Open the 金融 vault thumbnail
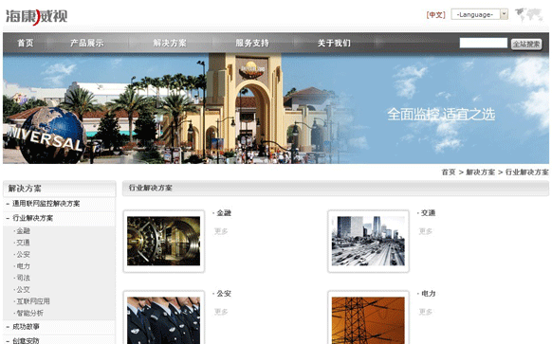The height and width of the screenshot is (344, 552). [164, 241]
